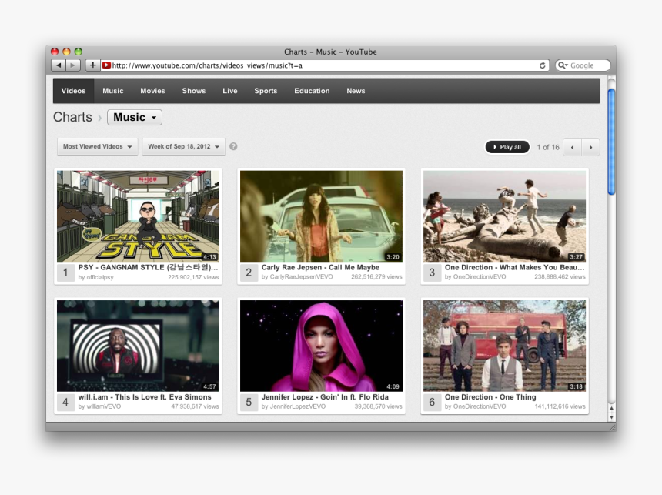Click the help question mark icon
This screenshot has height=495, width=662.
[233, 146]
